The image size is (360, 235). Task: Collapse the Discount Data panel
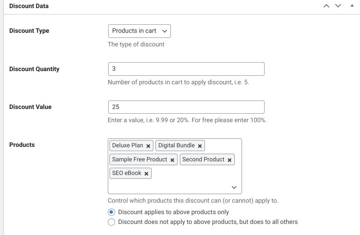tap(352, 6)
